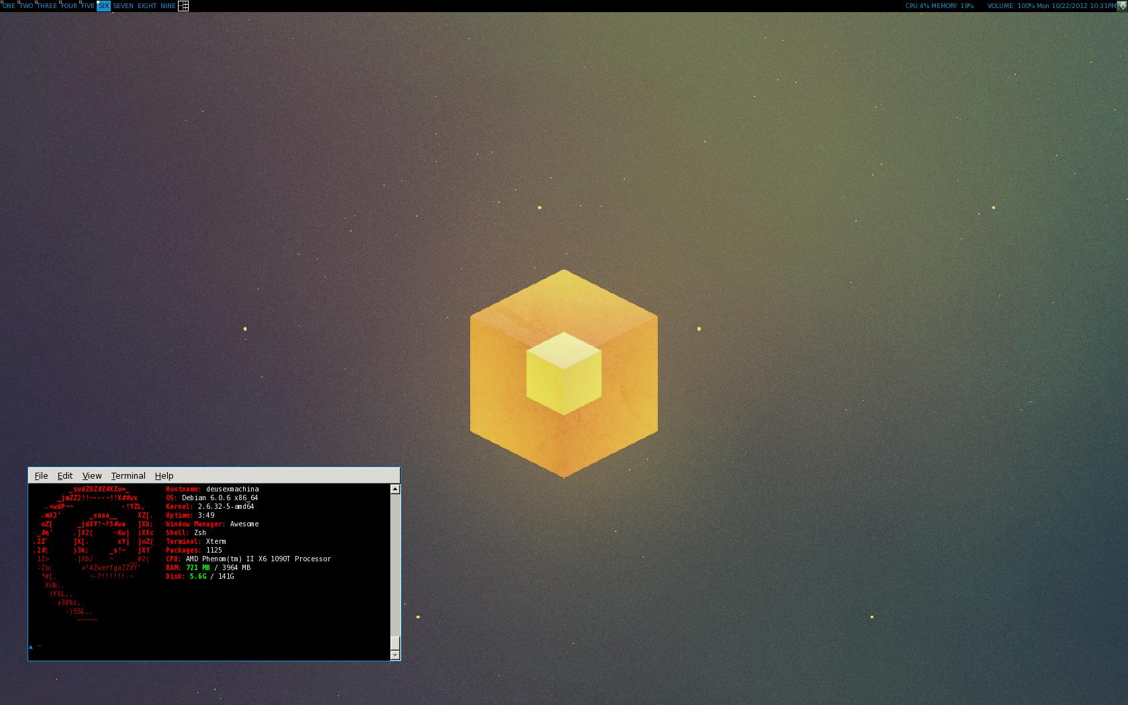Viewport: 1128px width, 705px height.
Task: Open the terminal File menu
Action: click(x=41, y=475)
